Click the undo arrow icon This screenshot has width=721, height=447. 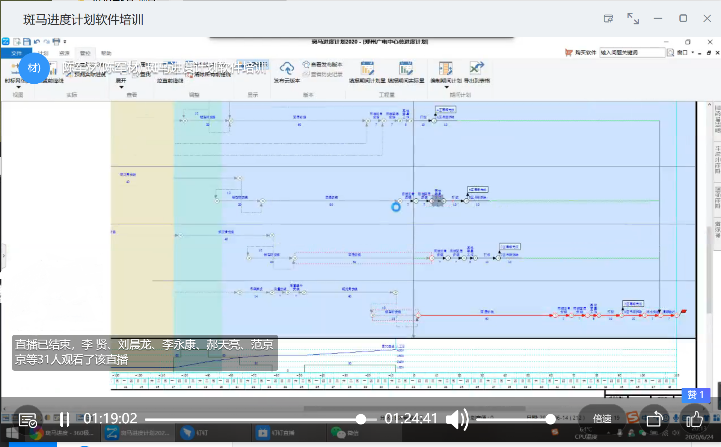point(36,42)
